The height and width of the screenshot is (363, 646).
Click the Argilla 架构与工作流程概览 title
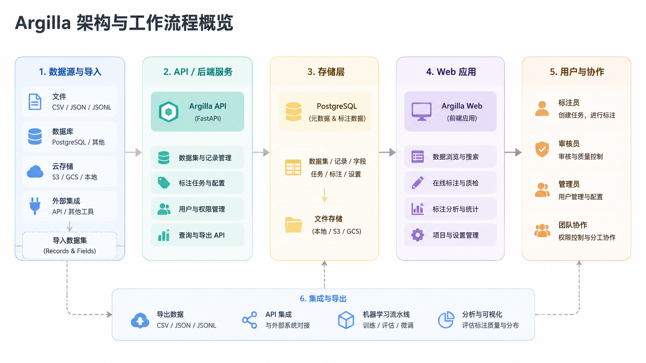coord(124,23)
